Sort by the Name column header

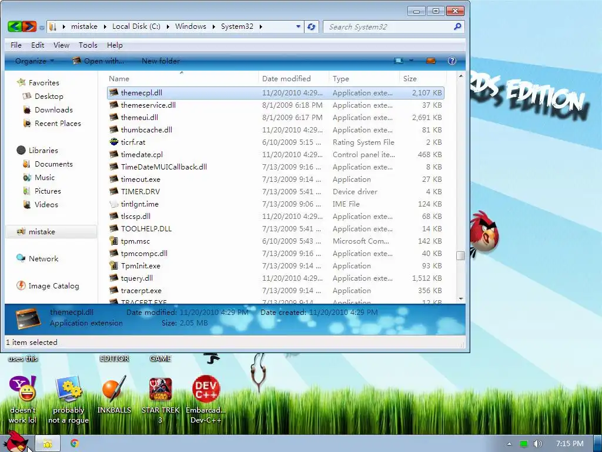pos(182,78)
